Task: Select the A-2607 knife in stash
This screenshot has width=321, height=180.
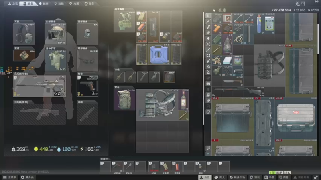Action: click(233, 81)
